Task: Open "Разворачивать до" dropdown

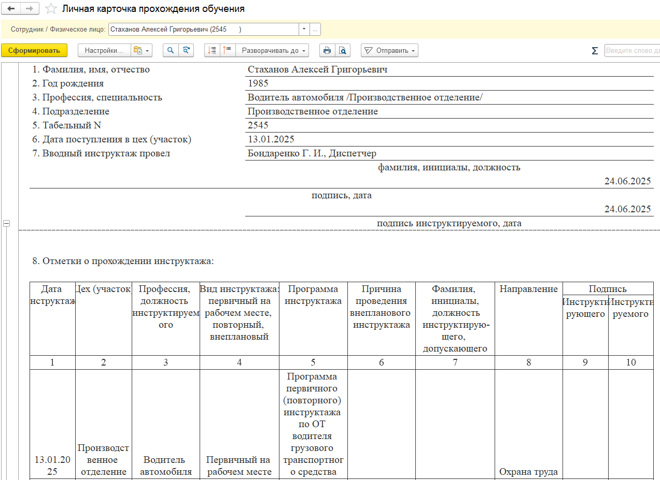Action: (273, 50)
